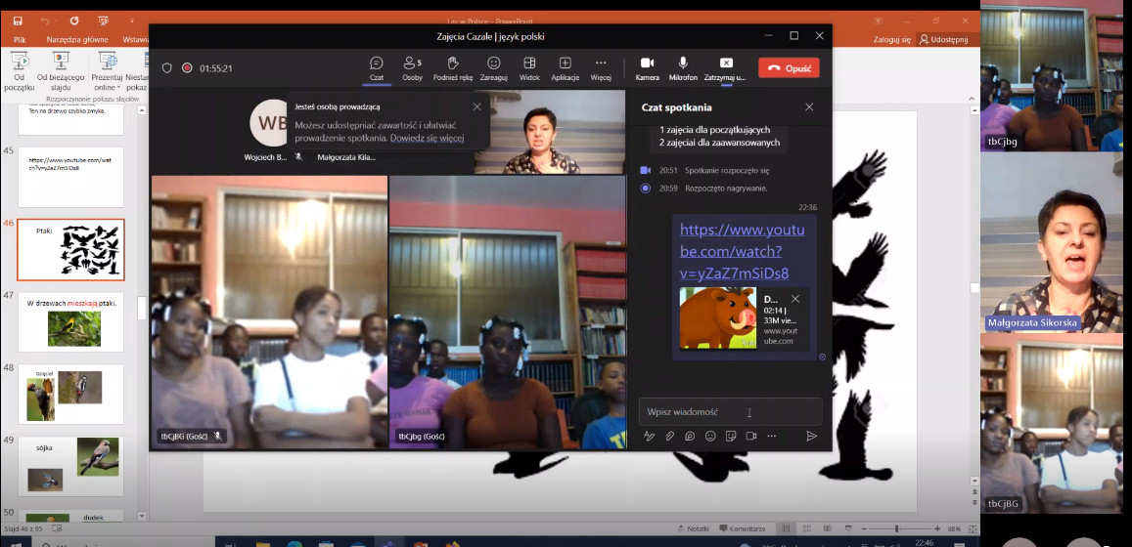This screenshot has width=1132, height=547.
Task: Click the Wpisz wiadomość message field
Action: click(x=730, y=411)
